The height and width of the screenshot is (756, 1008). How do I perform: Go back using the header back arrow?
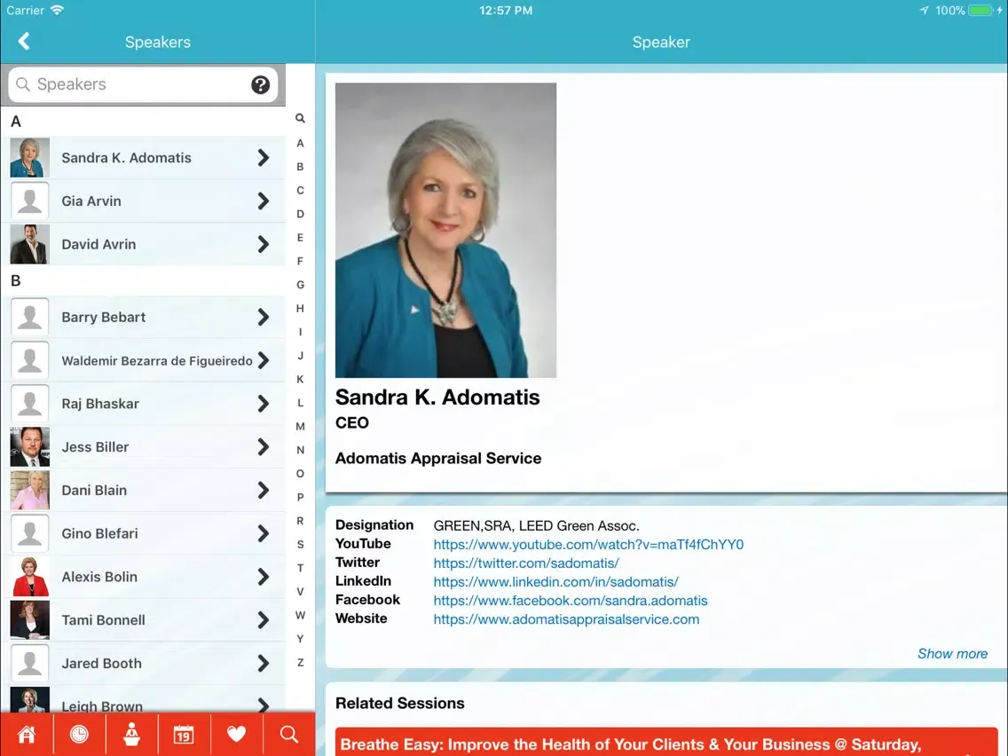click(x=24, y=42)
